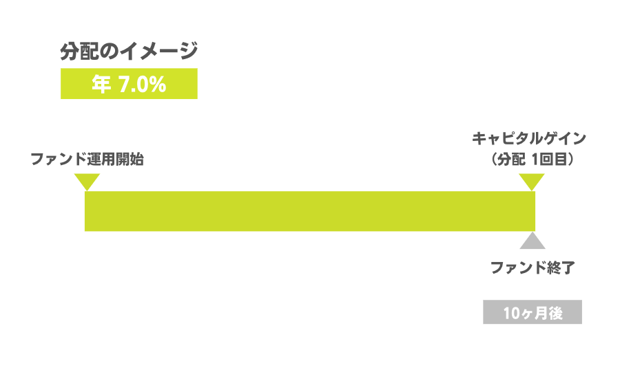Click the ファンド運用開始 label

87,159
